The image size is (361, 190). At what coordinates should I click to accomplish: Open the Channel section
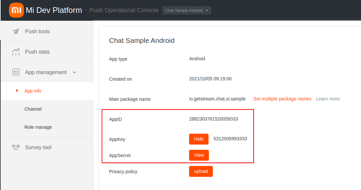pyautogui.click(x=33, y=109)
